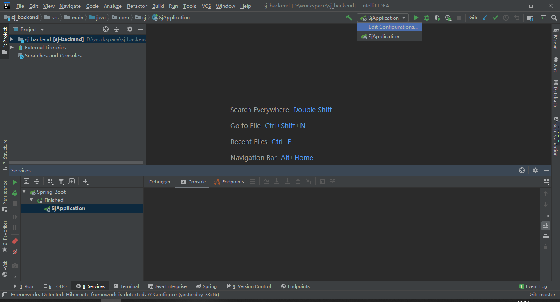Open Search Everywhere magnifier icon
This screenshot has width=560, height=302.
pyautogui.click(x=554, y=18)
